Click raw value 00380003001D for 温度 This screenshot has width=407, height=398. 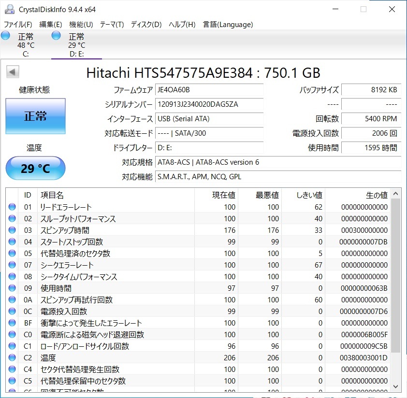click(x=363, y=358)
